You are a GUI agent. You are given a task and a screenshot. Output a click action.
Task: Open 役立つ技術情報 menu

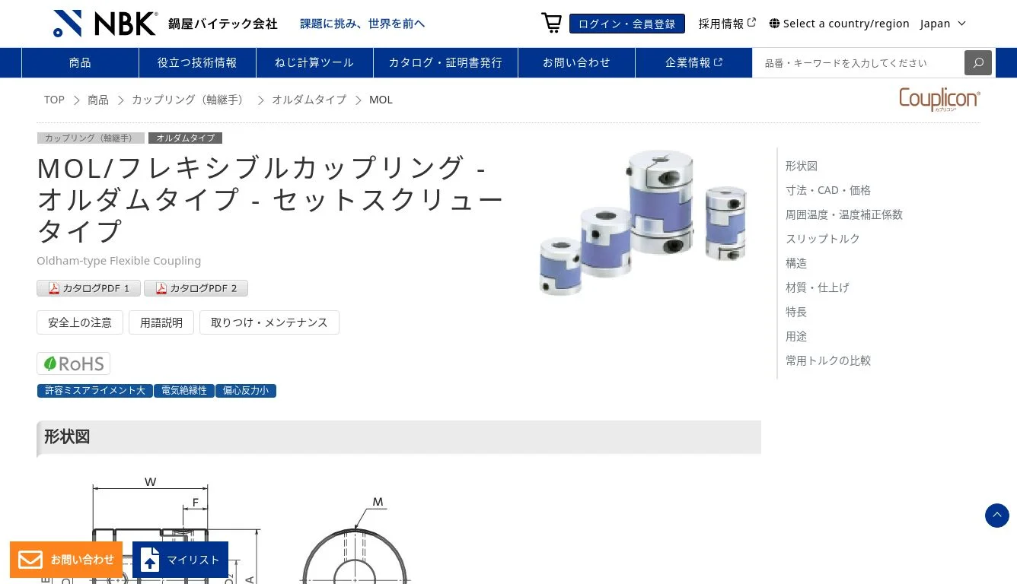tap(197, 62)
